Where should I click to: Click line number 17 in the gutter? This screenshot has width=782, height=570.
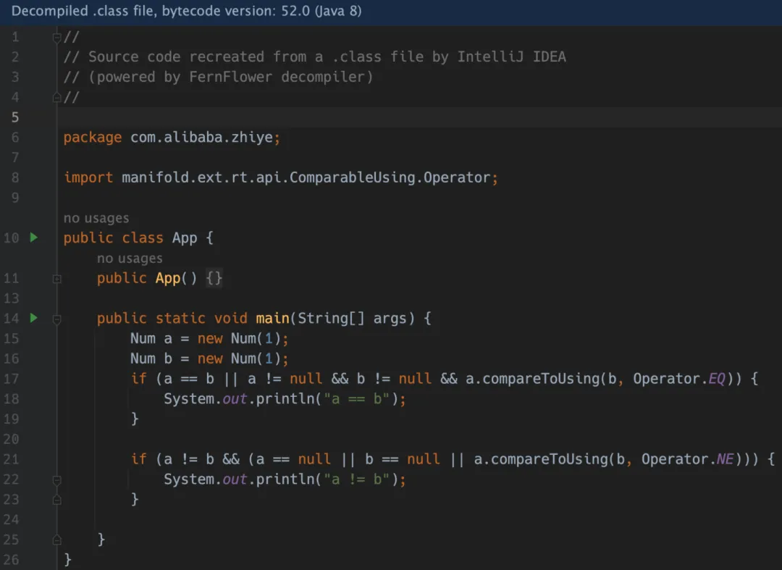click(x=12, y=379)
